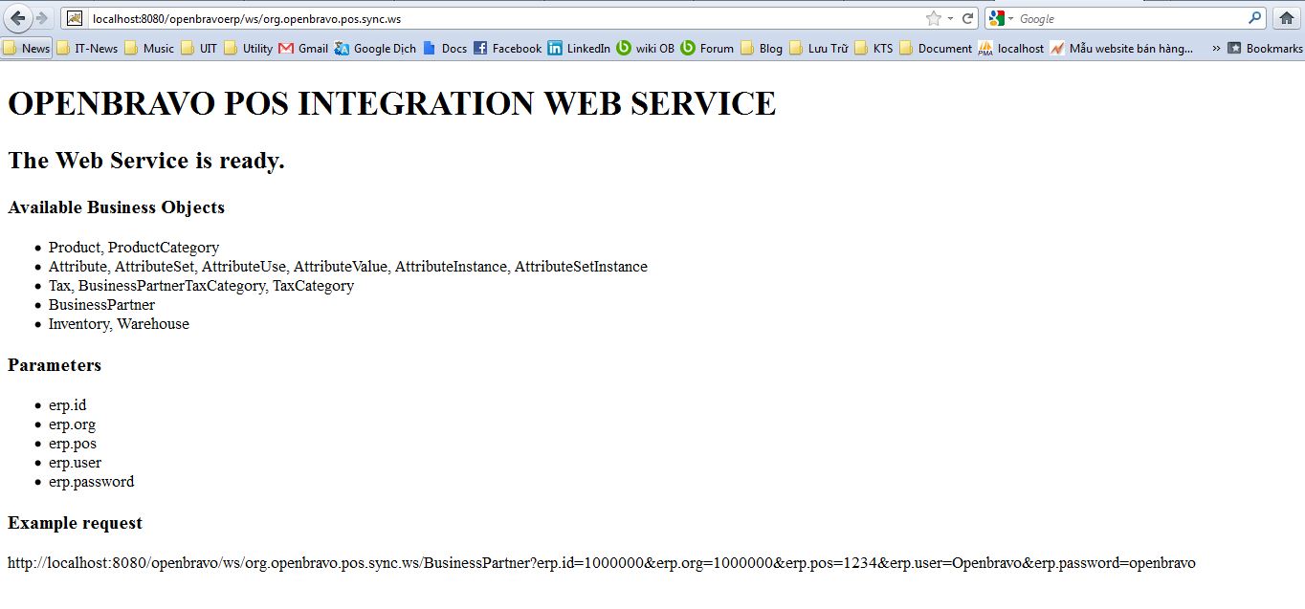
Task: Open the search engine selector dropdown
Action: point(1001,18)
